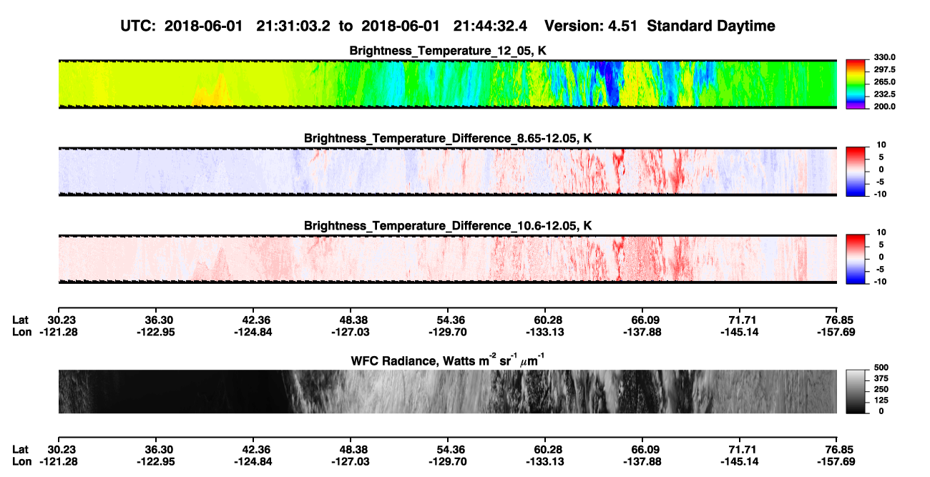Image resolution: width=930 pixels, height=477 pixels.
Task: Click the rainbow colorbar for brightness temperature
Action: pyautogui.click(x=856, y=84)
